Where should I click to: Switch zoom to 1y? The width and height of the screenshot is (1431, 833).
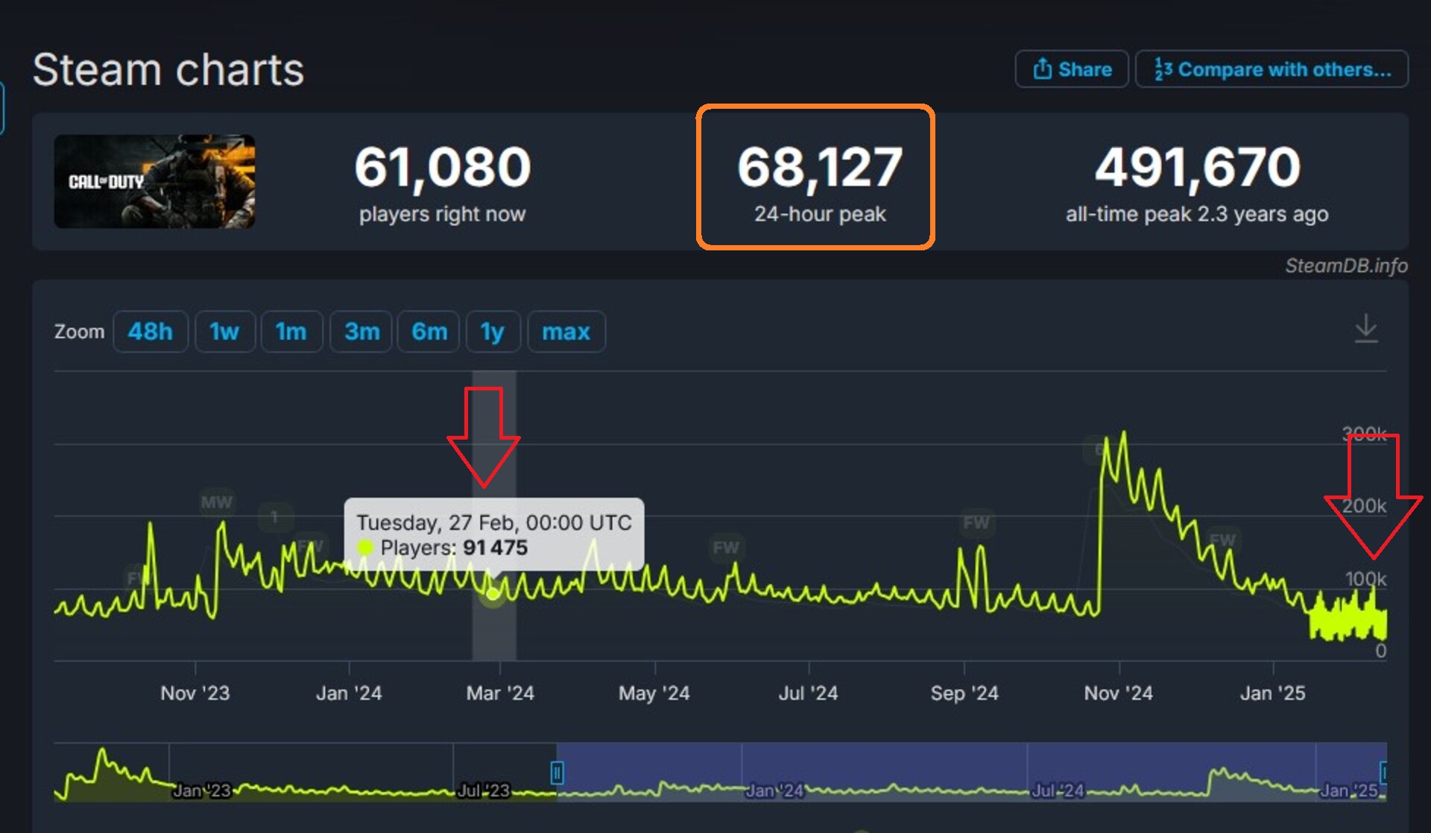(x=492, y=332)
